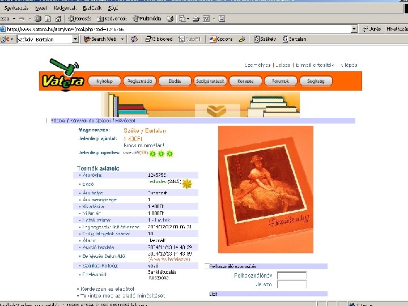Click the Mail toolbar icon

pos(182,19)
